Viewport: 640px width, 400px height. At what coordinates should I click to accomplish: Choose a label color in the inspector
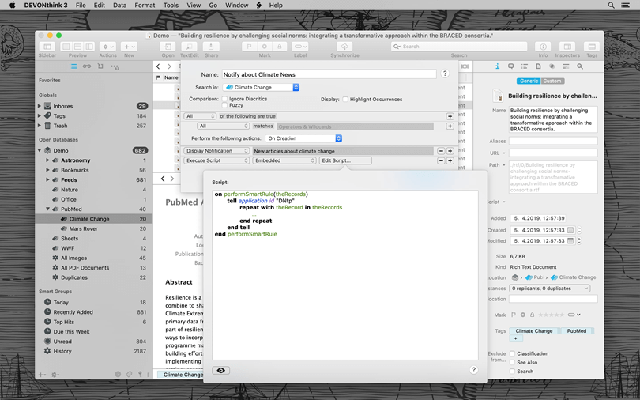tap(574, 315)
